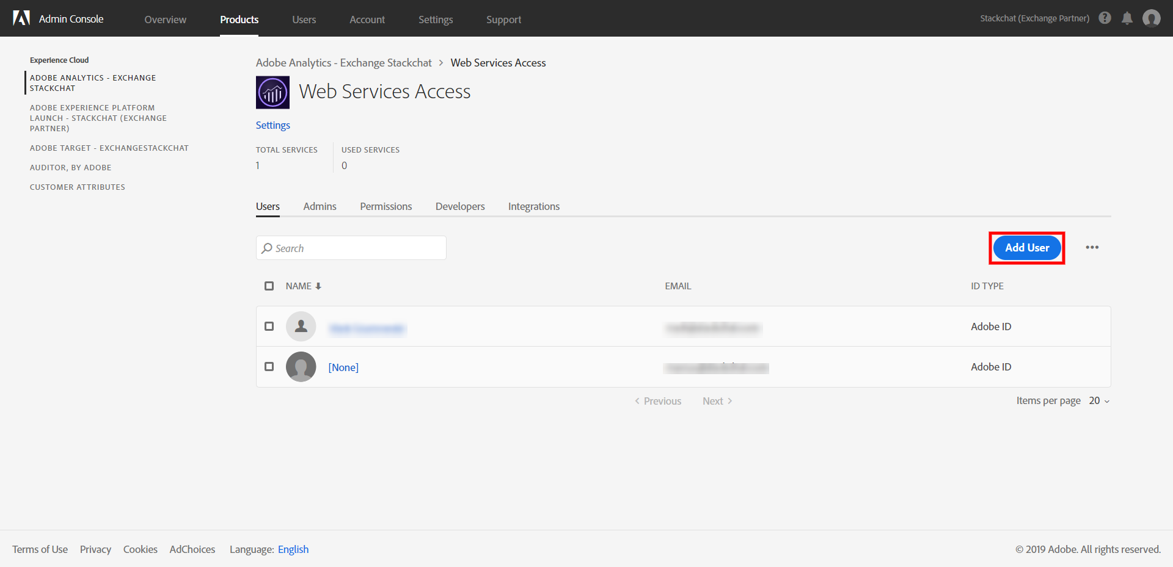The image size is (1173, 567).
Task: Click the Adobe Analytics product icon
Action: pos(272,93)
